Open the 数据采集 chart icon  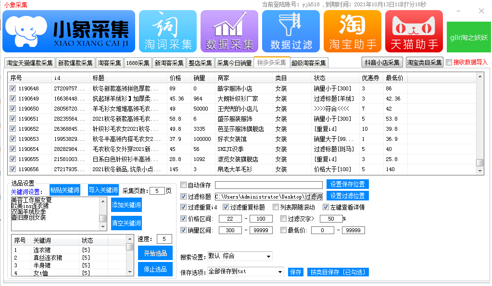click(x=229, y=31)
